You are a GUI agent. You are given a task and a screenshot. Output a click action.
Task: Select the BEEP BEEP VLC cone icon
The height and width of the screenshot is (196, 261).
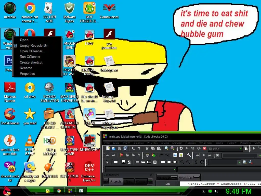click(x=30, y=145)
